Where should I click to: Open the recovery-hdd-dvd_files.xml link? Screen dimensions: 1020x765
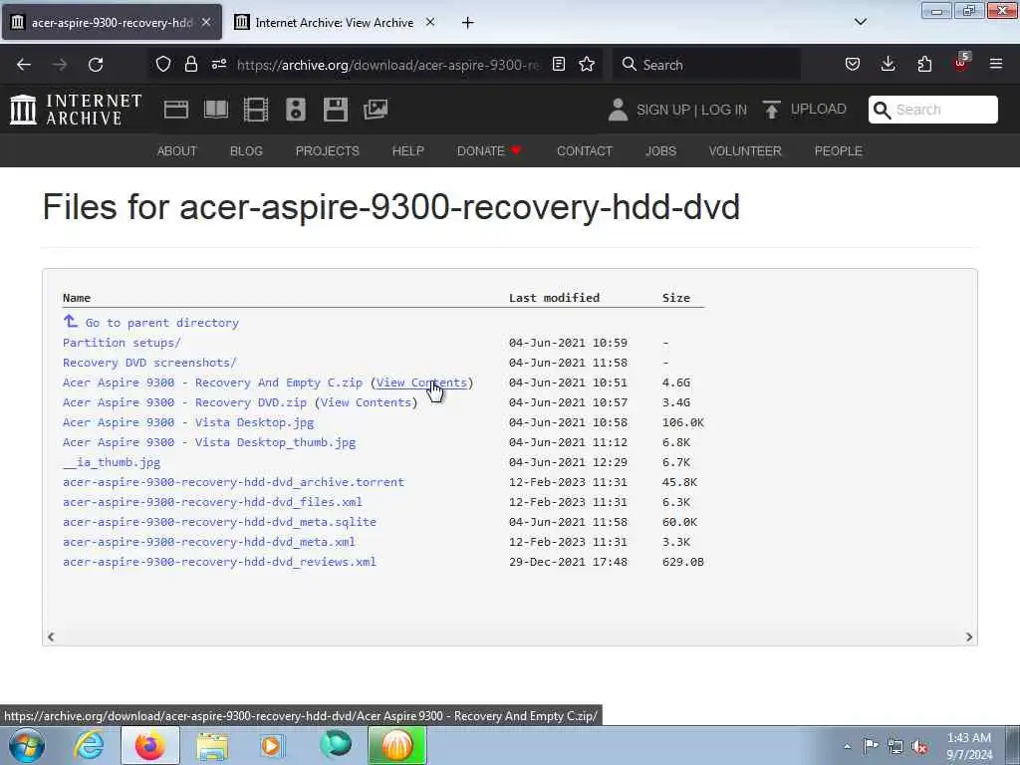point(212,502)
